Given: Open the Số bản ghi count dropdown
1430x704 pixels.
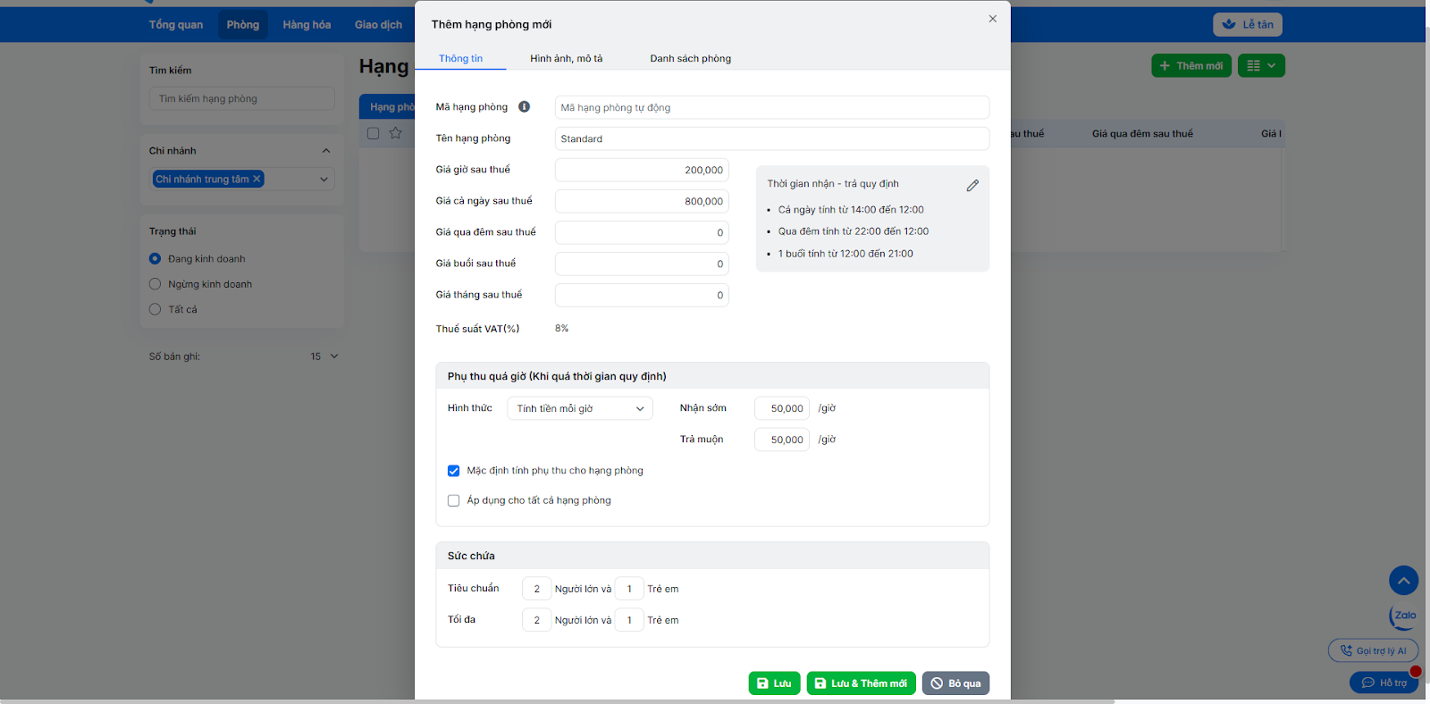Looking at the screenshot, I should click(324, 356).
